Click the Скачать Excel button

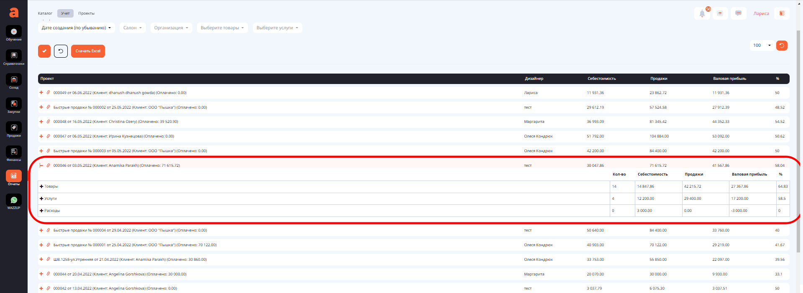88,51
